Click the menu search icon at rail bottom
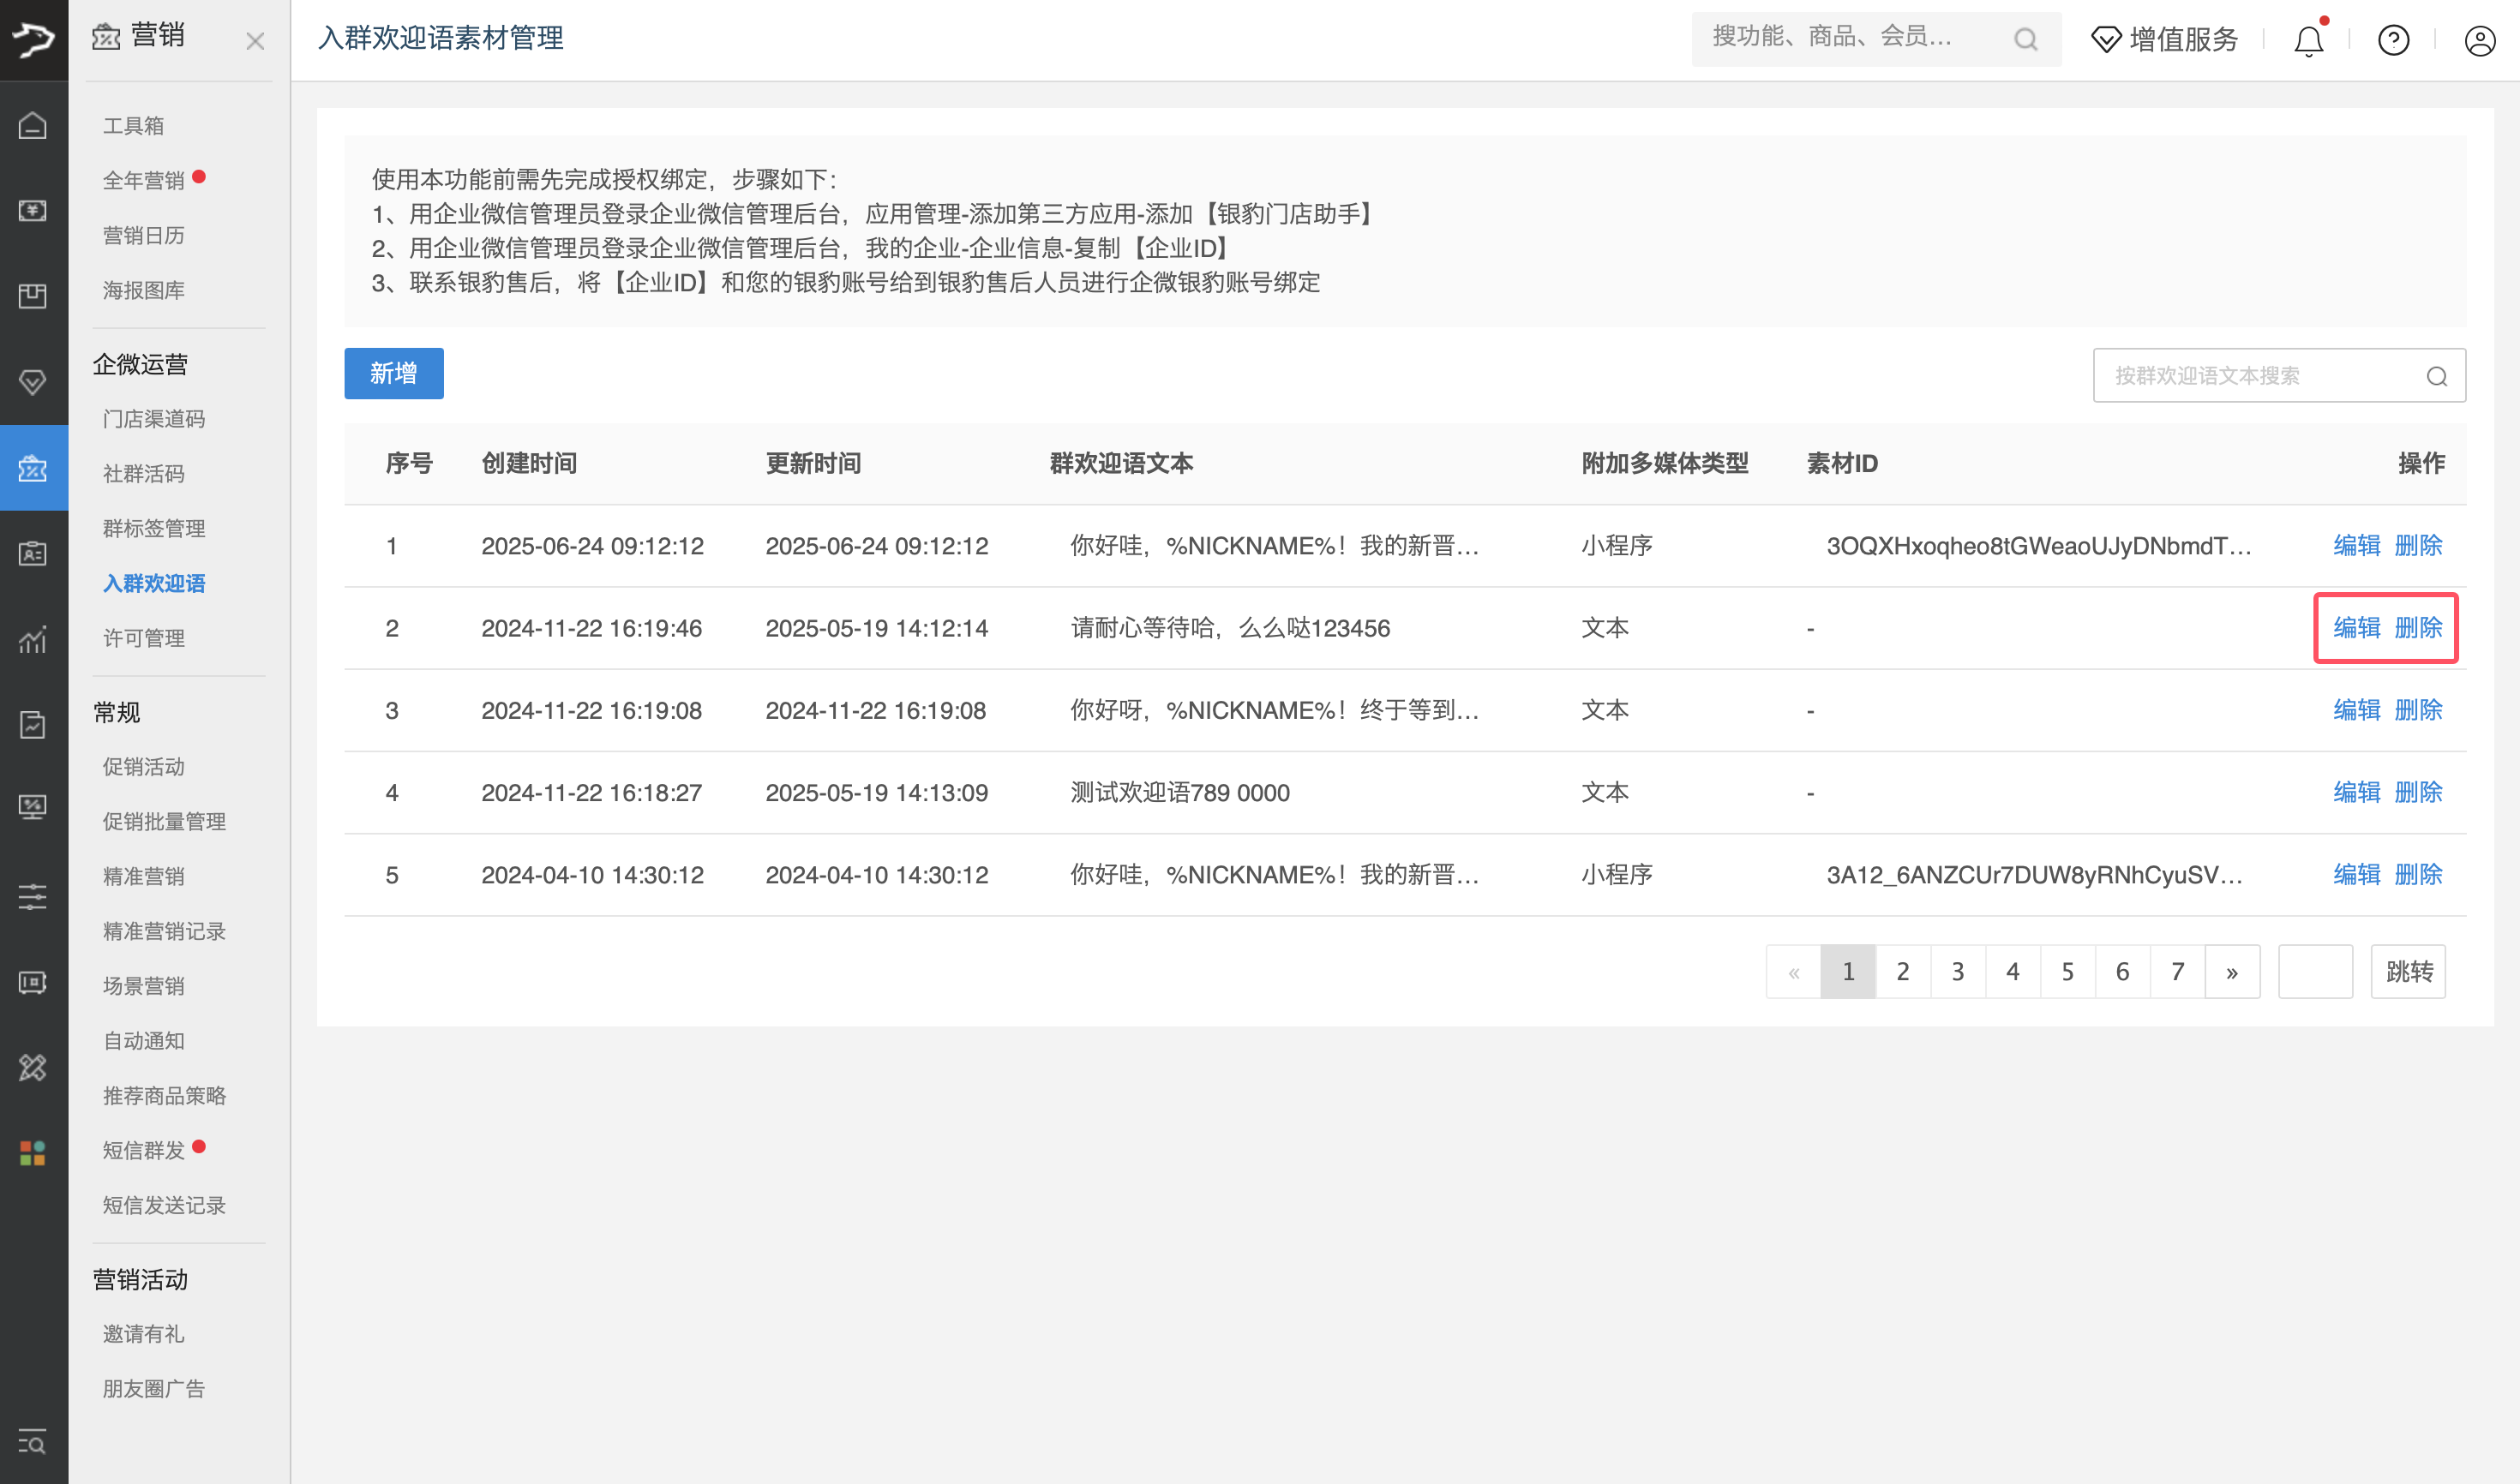Screen dimensions: 2520x1484 tap(33, 1443)
